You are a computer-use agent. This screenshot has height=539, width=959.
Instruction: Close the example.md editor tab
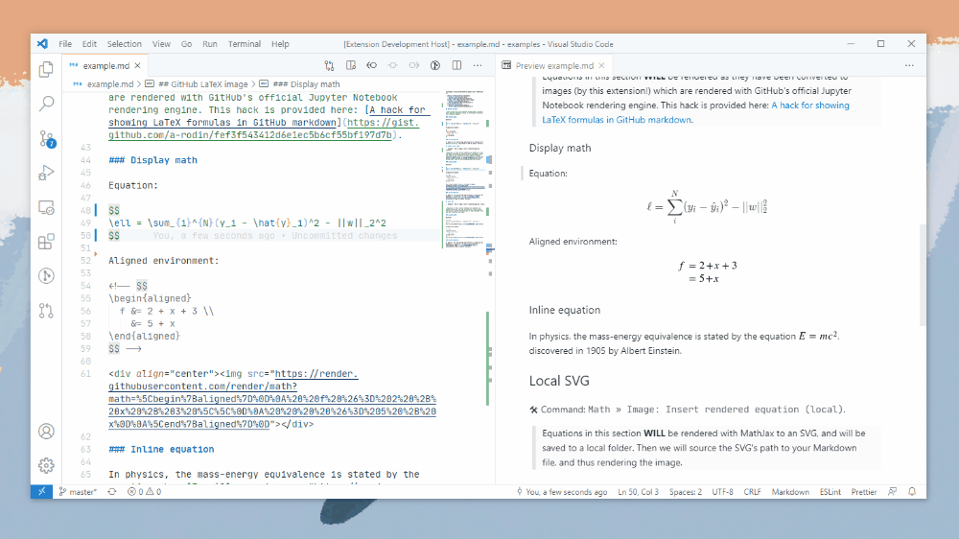[x=137, y=65]
